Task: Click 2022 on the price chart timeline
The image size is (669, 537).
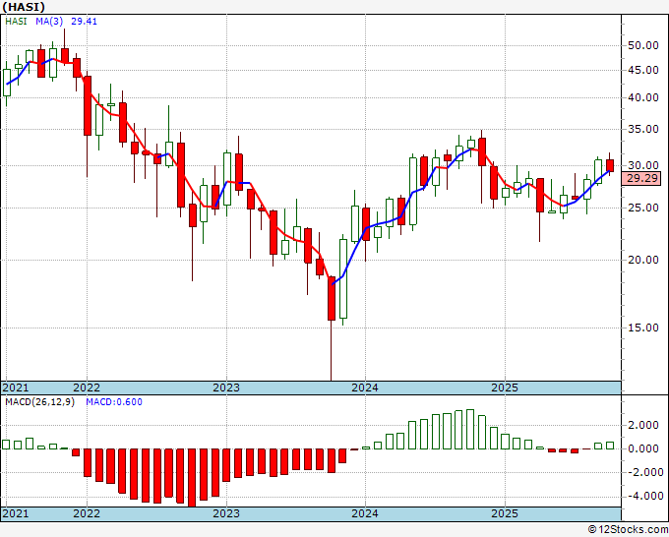Action: 87,388
